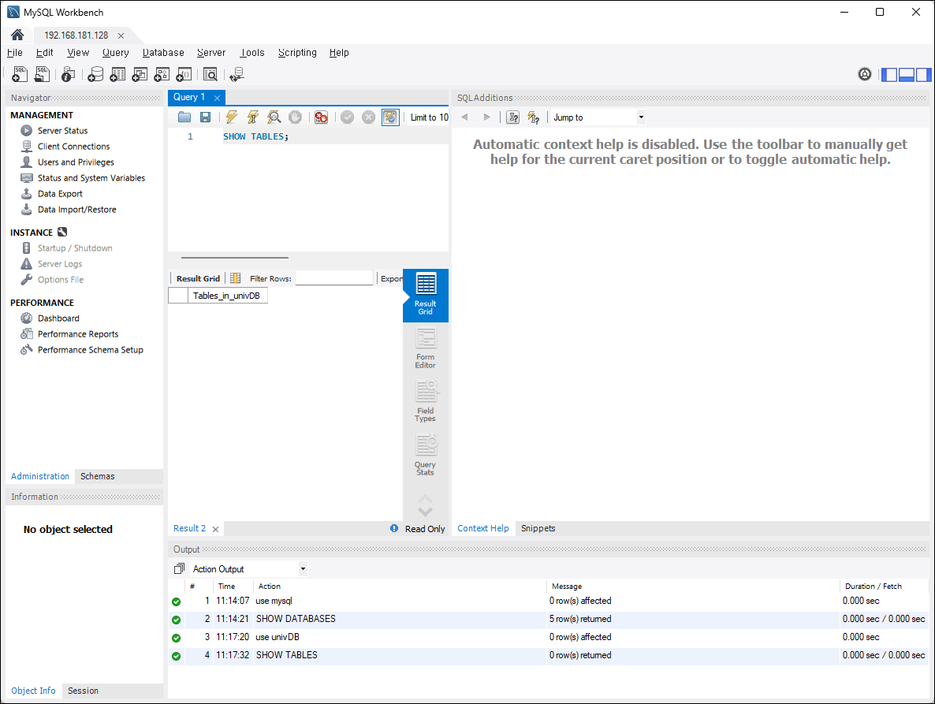Open the performance Dashboard
This screenshot has width=935, height=704.
coord(58,318)
